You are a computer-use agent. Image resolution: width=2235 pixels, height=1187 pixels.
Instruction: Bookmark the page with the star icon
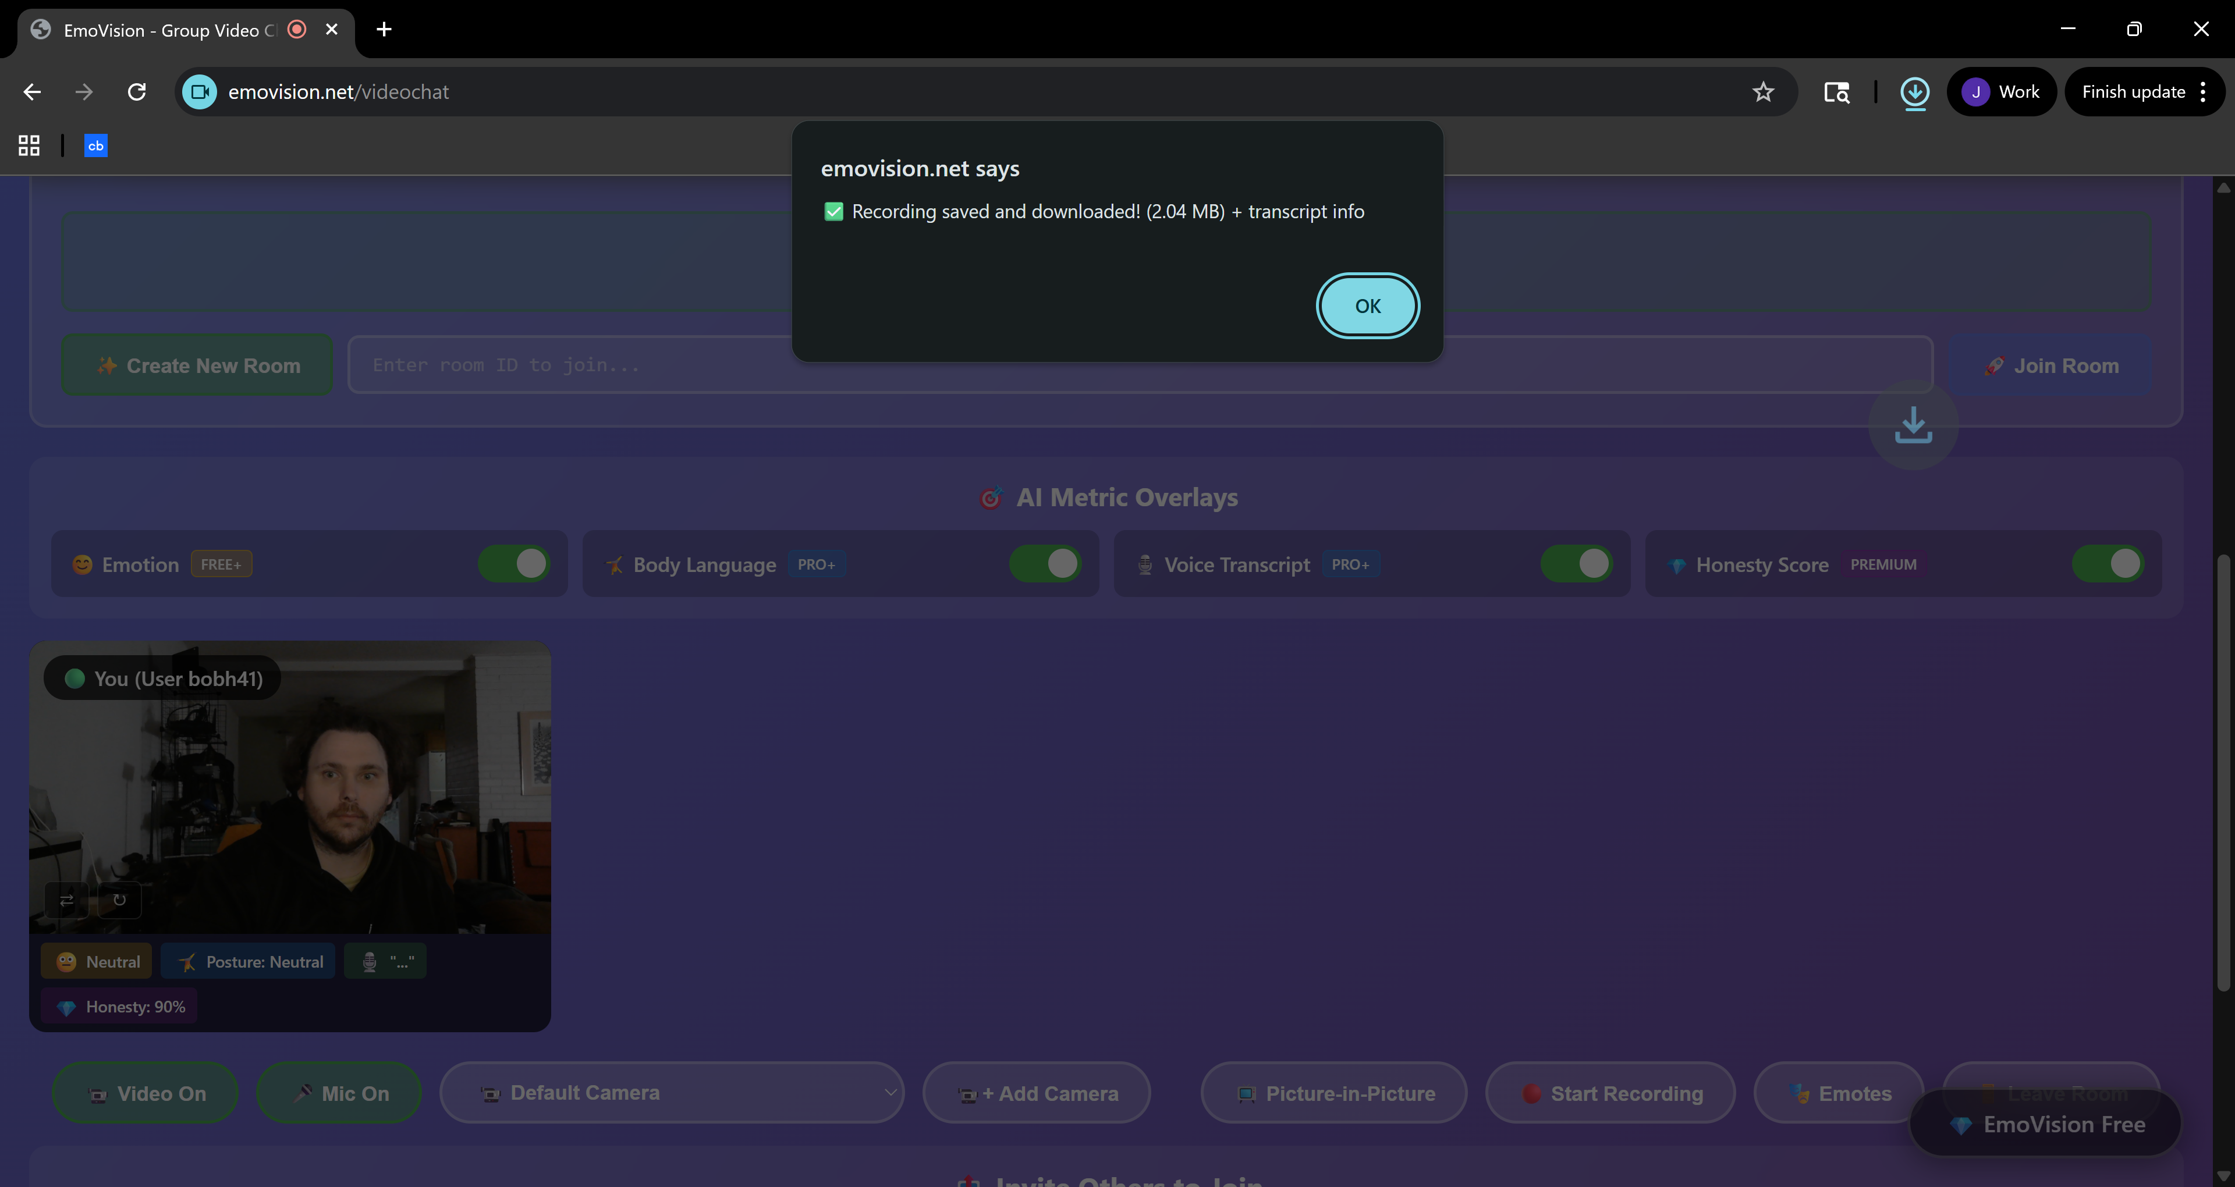tap(1763, 92)
